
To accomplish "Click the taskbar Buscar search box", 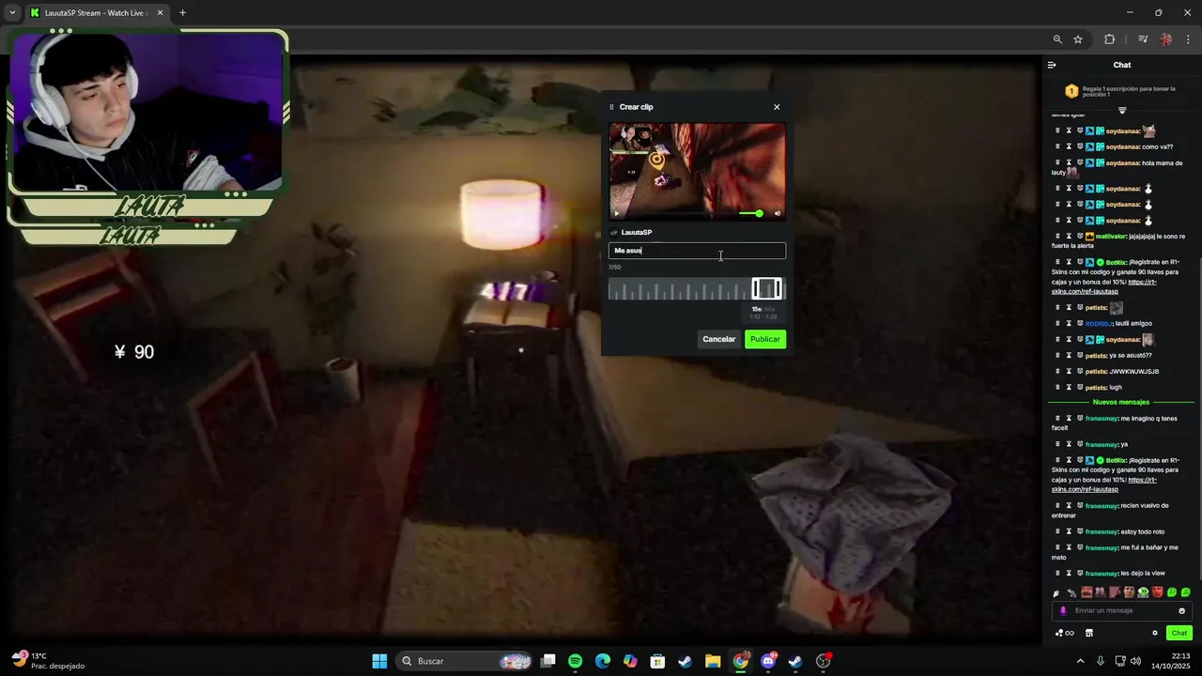I will [465, 661].
